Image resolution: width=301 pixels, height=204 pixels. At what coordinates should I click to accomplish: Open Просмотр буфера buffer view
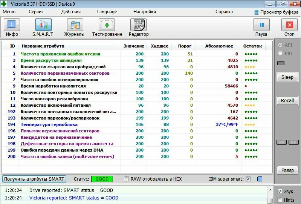(279, 12)
